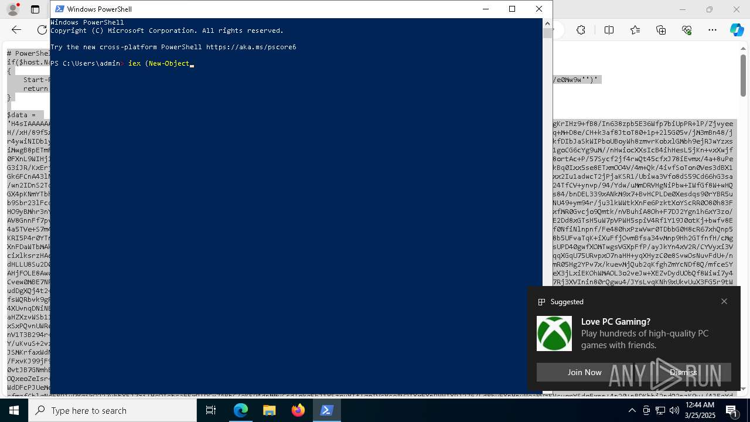
Task: Click the 'Love PC Gaming?' notification title
Action: [x=616, y=321]
